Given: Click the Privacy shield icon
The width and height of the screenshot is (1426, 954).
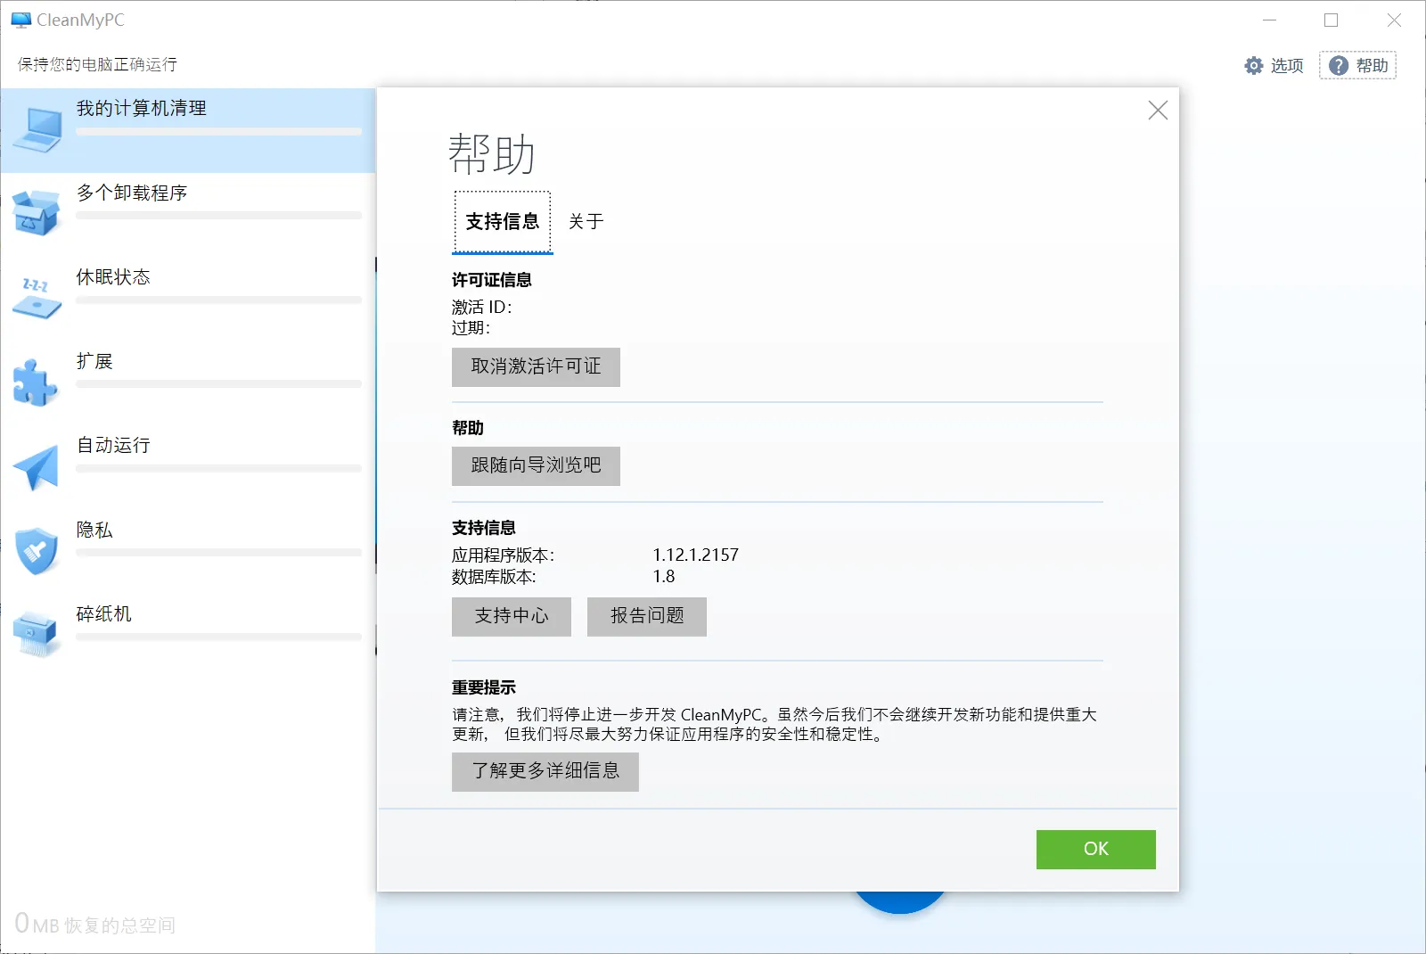Looking at the screenshot, I should coord(37,550).
